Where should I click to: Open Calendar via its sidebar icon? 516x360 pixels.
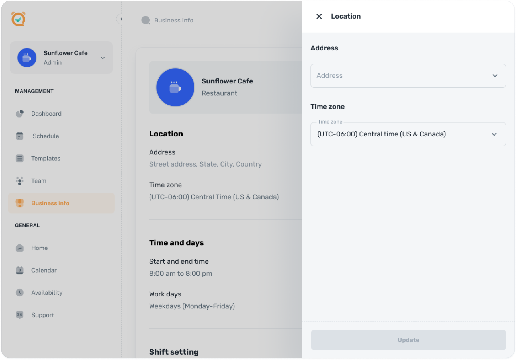[19, 270]
